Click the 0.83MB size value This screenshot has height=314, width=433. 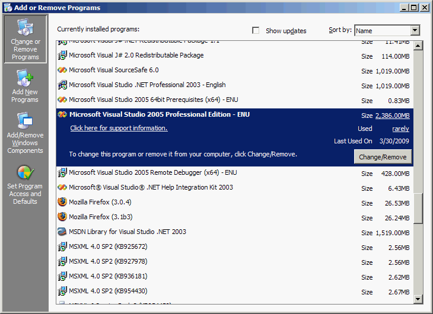tap(399, 101)
